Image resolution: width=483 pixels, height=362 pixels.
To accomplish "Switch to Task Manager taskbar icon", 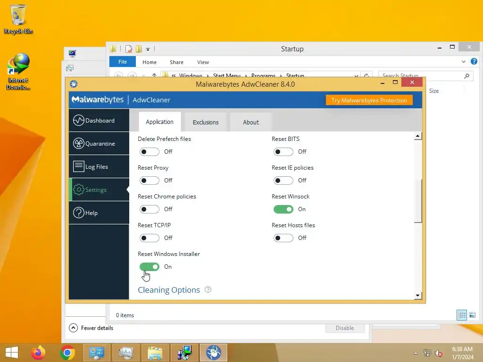I will 125,353.
